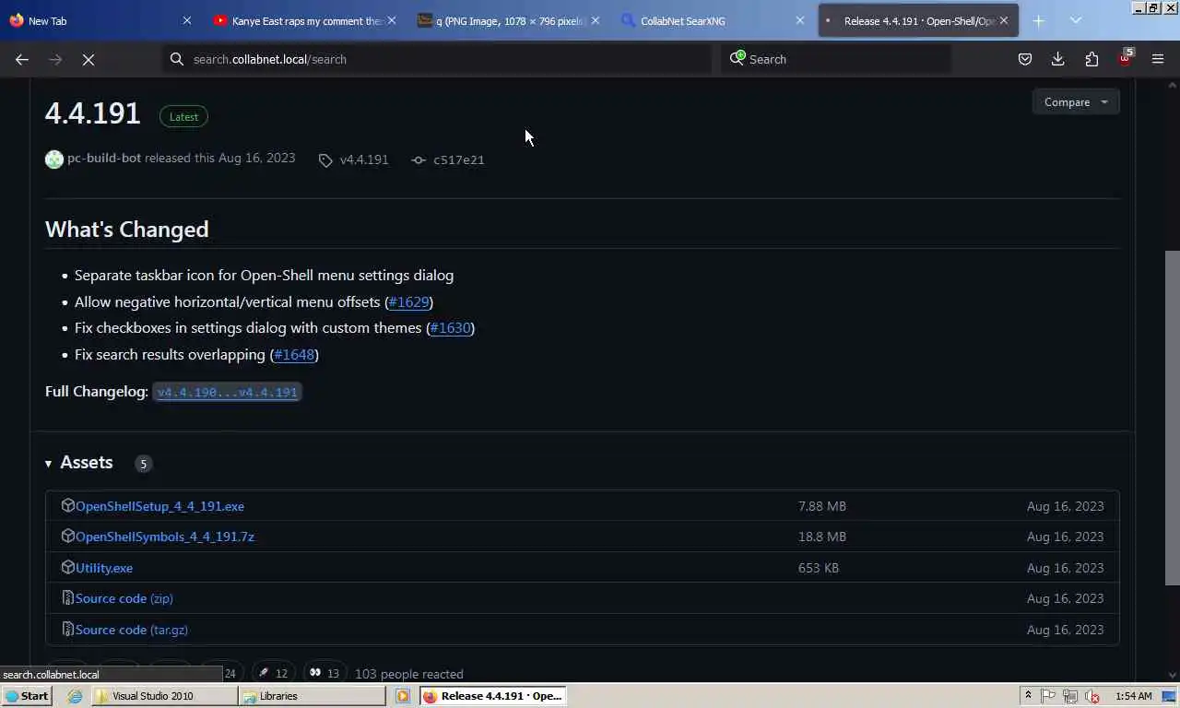Open uBlock Origin extension icon
The height and width of the screenshot is (708, 1180).
1125,59
